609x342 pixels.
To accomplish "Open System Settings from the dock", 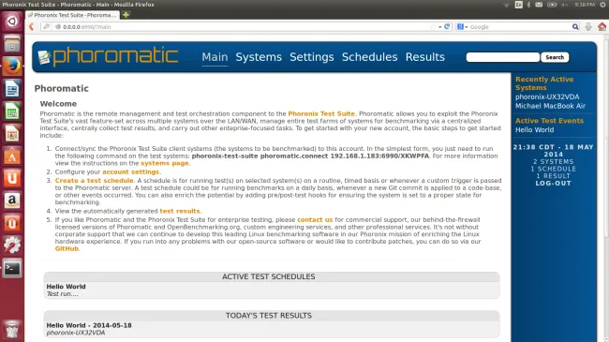I will tap(12, 245).
